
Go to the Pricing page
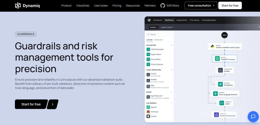(x=117, y=6)
